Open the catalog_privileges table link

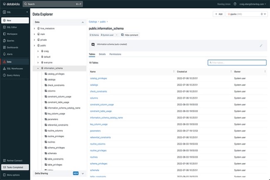coord(98,78)
